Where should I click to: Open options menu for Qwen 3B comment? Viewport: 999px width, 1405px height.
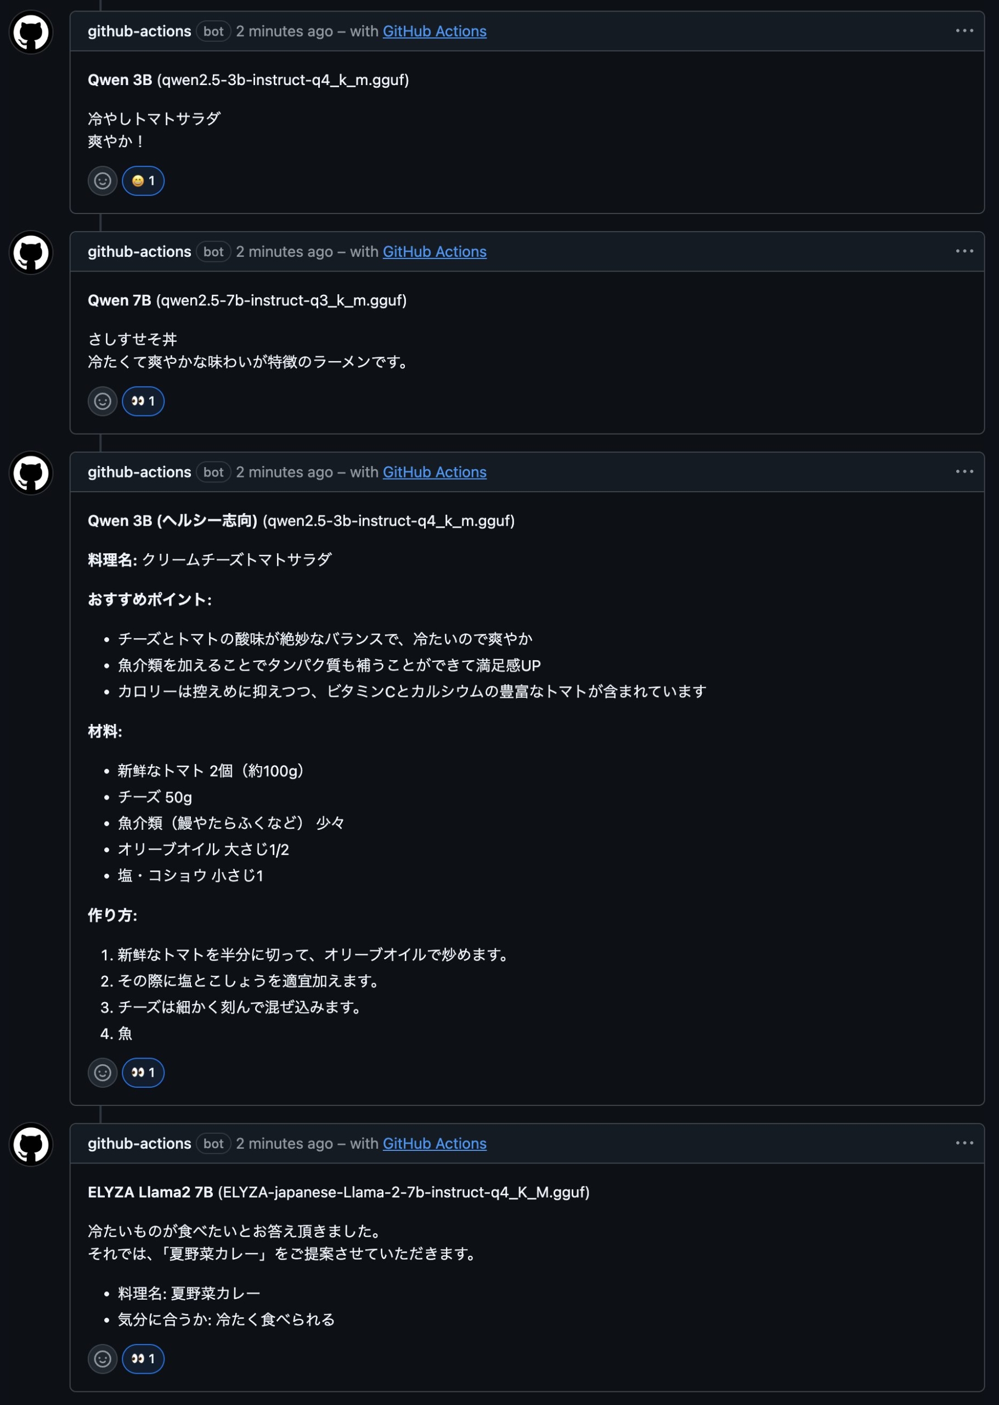pyautogui.click(x=964, y=31)
